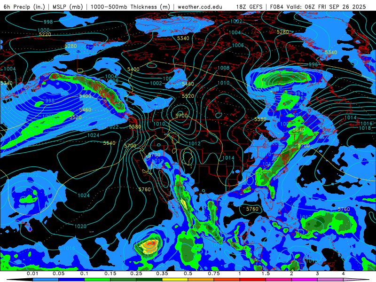Click the 1.5 legend value label
The width and height of the screenshot is (376, 282).
pos(266,274)
